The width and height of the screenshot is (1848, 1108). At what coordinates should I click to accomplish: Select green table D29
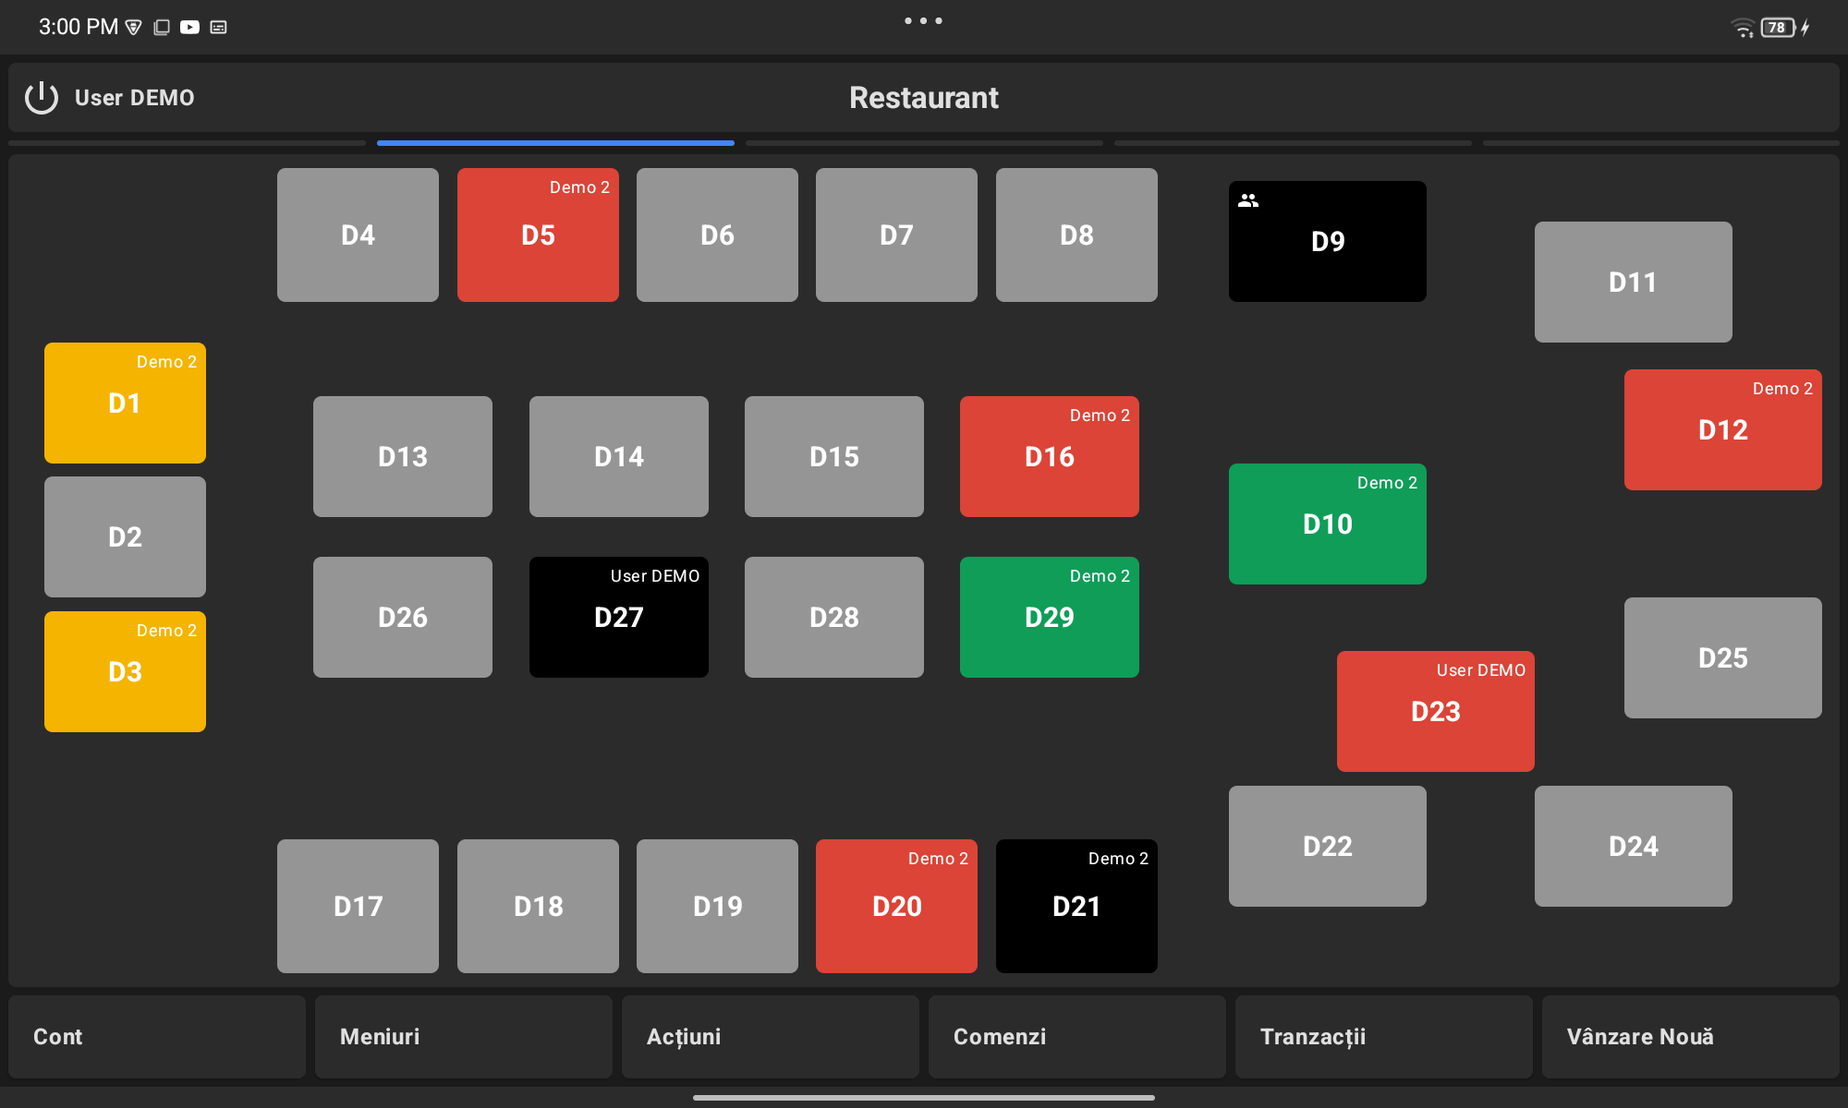click(x=1049, y=617)
